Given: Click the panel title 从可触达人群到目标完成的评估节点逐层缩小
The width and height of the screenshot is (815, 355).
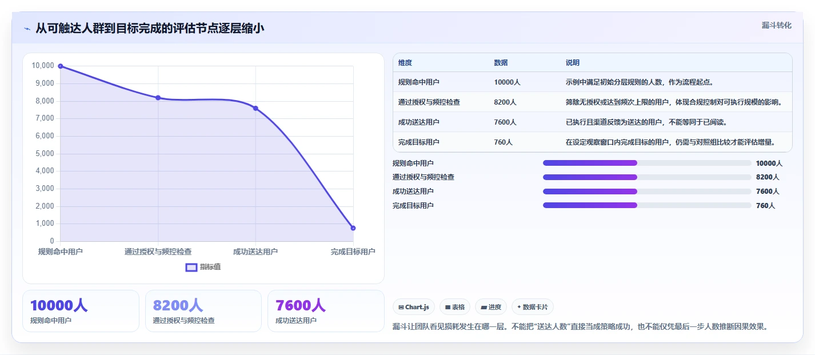Looking at the screenshot, I should point(150,28).
